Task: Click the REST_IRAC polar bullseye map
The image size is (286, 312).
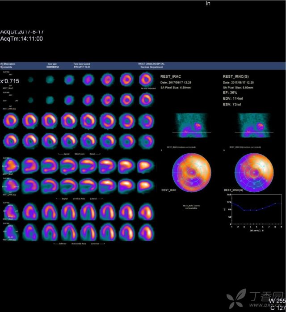Action: tap(192, 173)
